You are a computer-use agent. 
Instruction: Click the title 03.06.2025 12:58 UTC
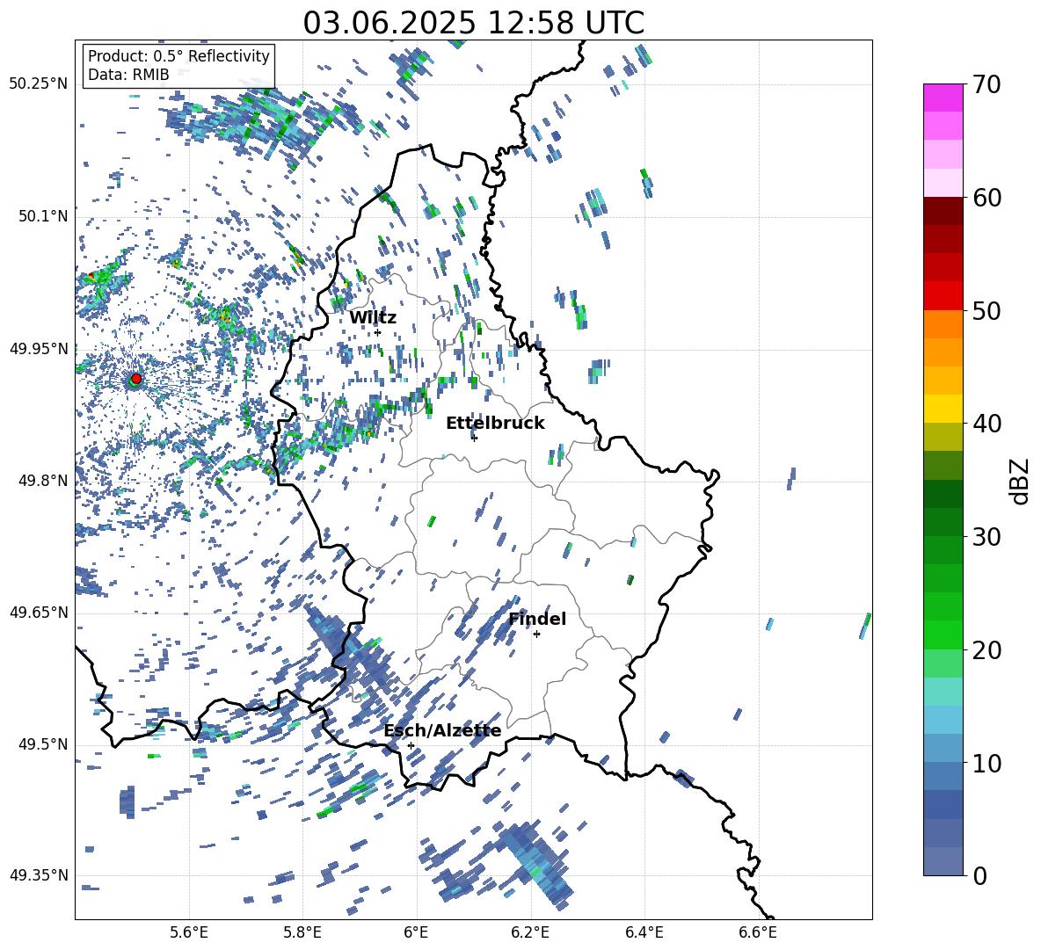coord(473,23)
